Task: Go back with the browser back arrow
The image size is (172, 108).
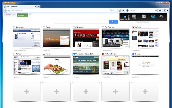Action: tap(5, 11)
